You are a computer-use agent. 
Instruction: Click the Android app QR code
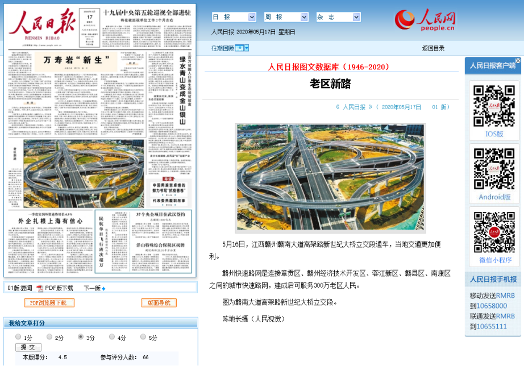[494, 169]
